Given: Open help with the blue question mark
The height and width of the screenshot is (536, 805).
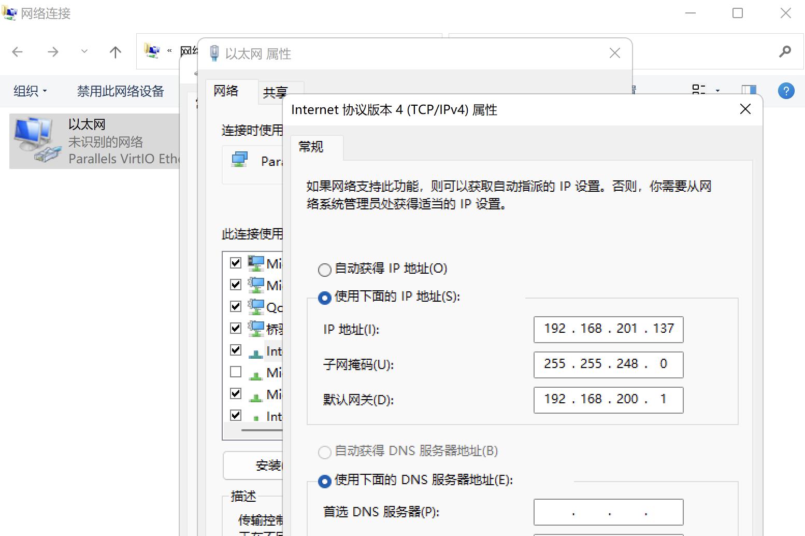Looking at the screenshot, I should (786, 91).
